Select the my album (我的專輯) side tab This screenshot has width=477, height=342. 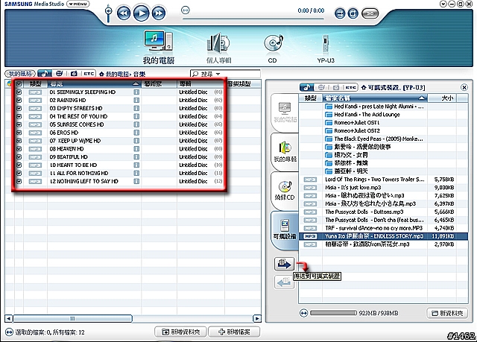point(285,151)
